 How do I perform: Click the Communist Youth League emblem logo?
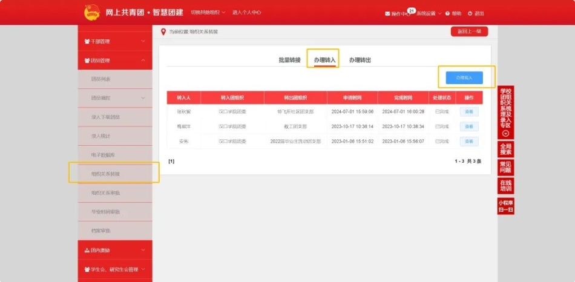(93, 12)
